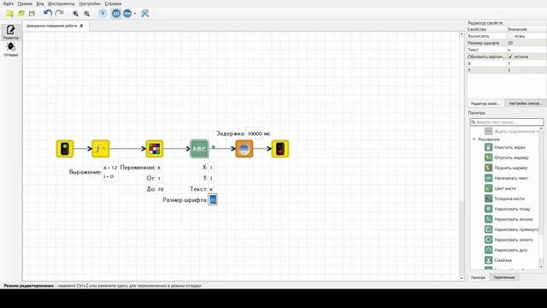Click the Режим редактирования status bar to switch modes
Viewport: 547px width, 308px height.
point(103,286)
